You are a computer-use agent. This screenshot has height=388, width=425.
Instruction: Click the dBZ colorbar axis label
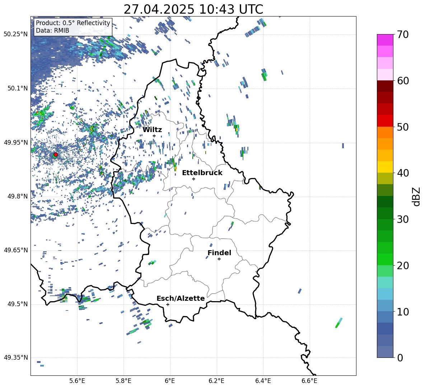point(417,196)
